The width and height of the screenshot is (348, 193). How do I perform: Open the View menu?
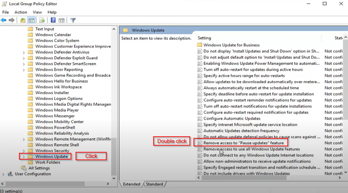click(x=37, y=12)
